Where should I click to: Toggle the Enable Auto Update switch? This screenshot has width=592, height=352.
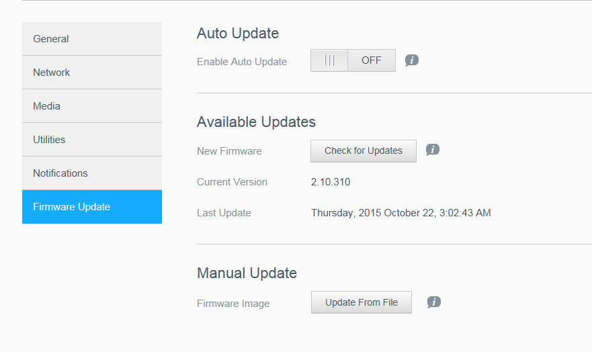tap(353, 60)
